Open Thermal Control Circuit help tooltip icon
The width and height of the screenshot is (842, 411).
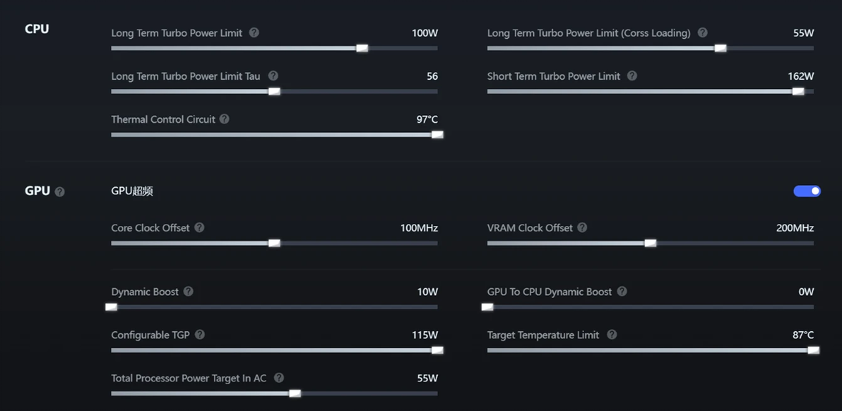pos(225,119)
